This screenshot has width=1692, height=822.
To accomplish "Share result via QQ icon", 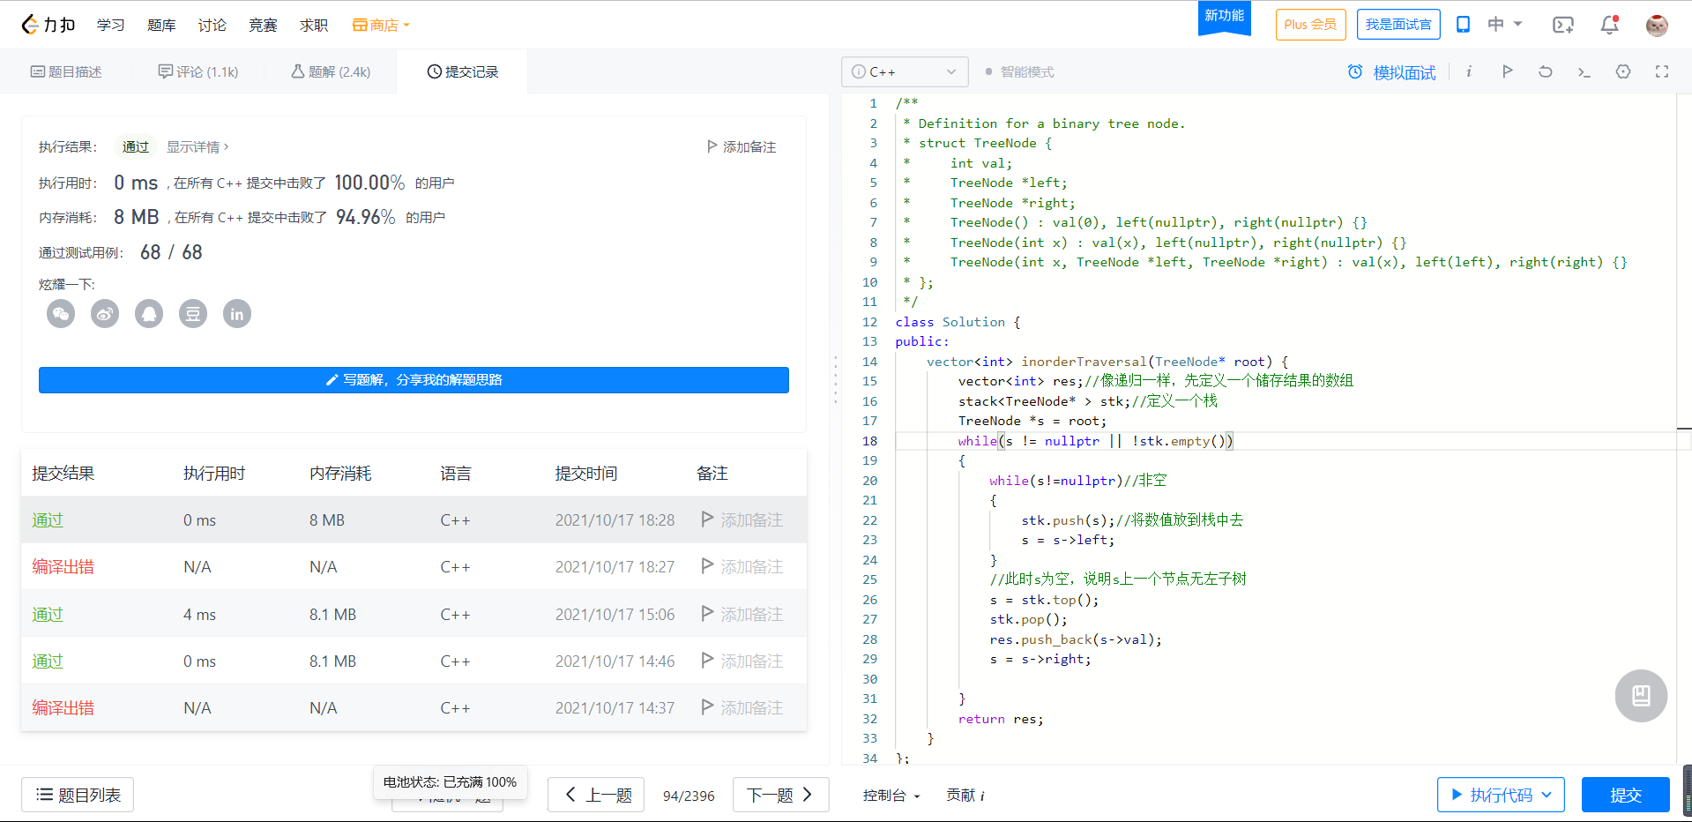I will tap(149, 313).
